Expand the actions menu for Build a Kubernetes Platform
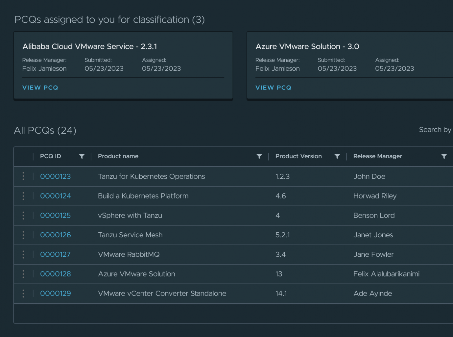This screenshot has width=453, height=337. click(x=23, y=196)
